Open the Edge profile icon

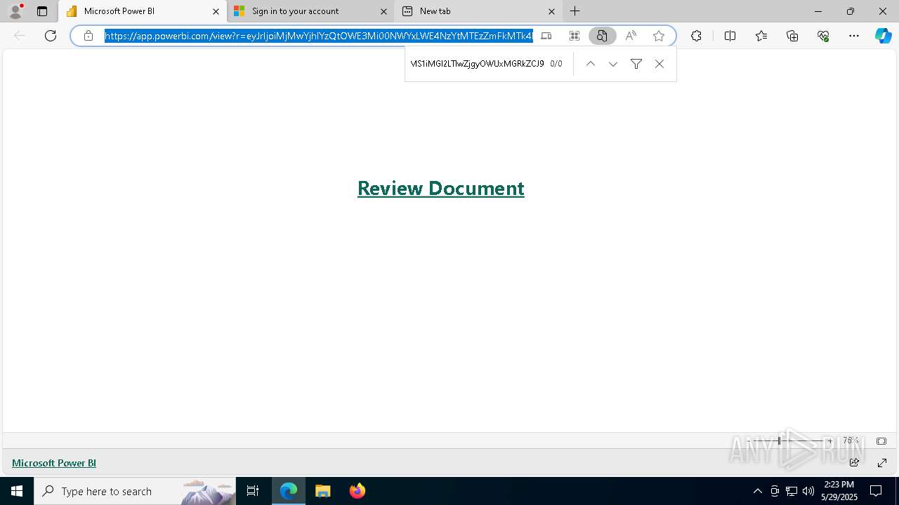point(15,11)
